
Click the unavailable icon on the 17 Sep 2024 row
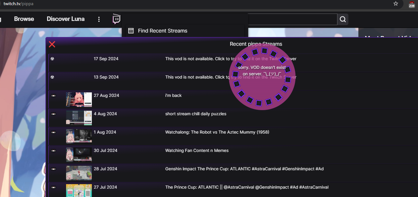[x=53, y=59]
